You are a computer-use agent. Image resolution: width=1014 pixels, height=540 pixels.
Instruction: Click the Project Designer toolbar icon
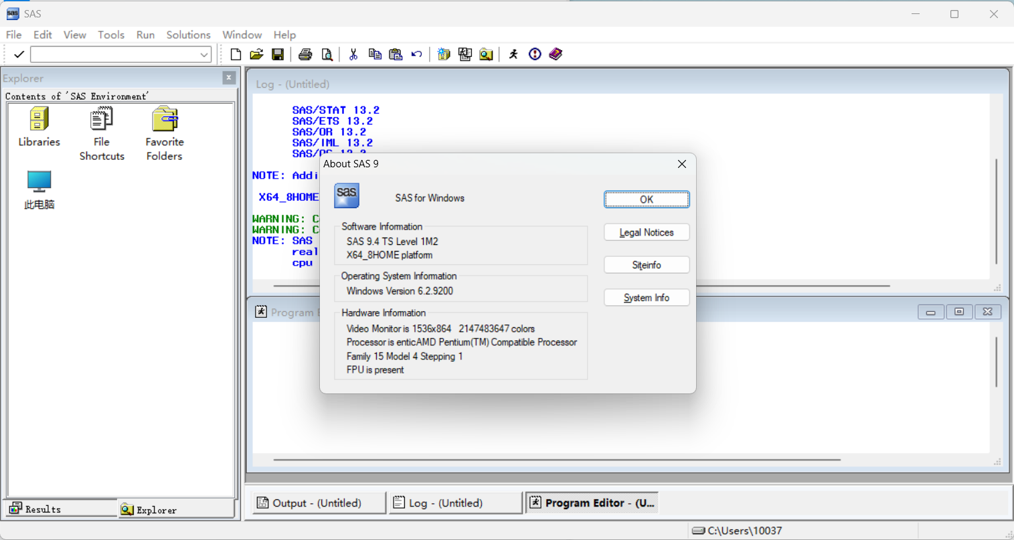(464, 54)
